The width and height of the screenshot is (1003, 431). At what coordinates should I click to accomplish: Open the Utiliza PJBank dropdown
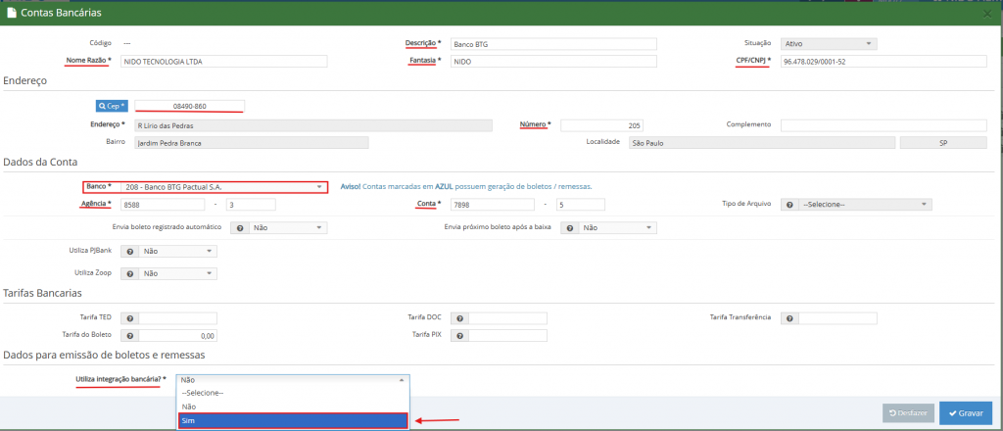(178, 252)
